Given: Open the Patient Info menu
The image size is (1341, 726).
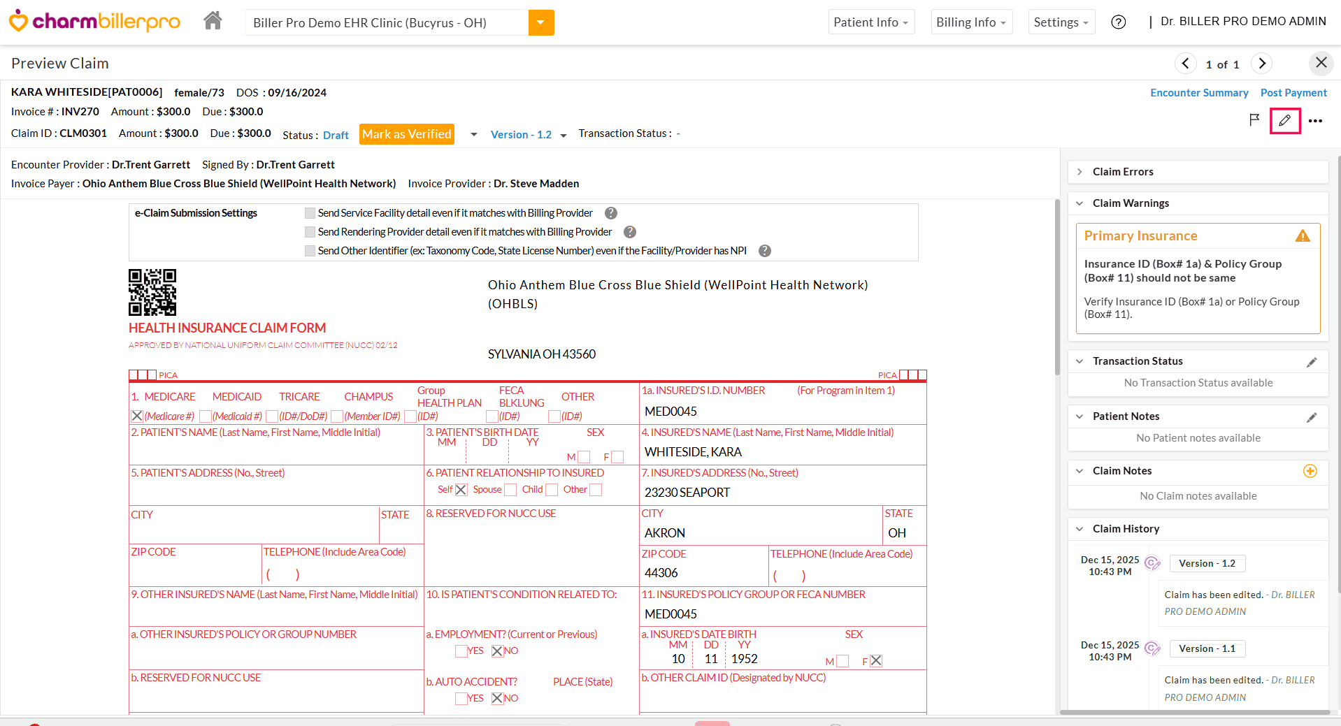Looking at the screenshot, I should 870,22.
